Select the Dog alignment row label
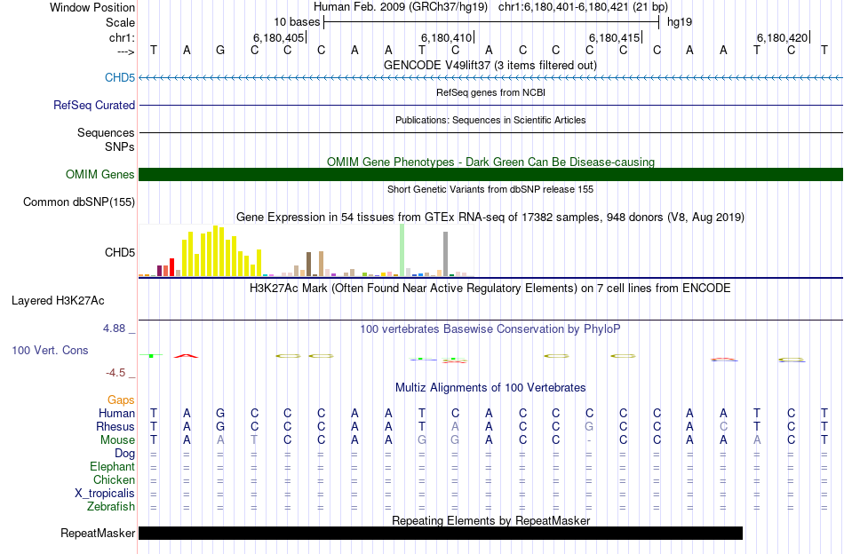 (124, 454)
